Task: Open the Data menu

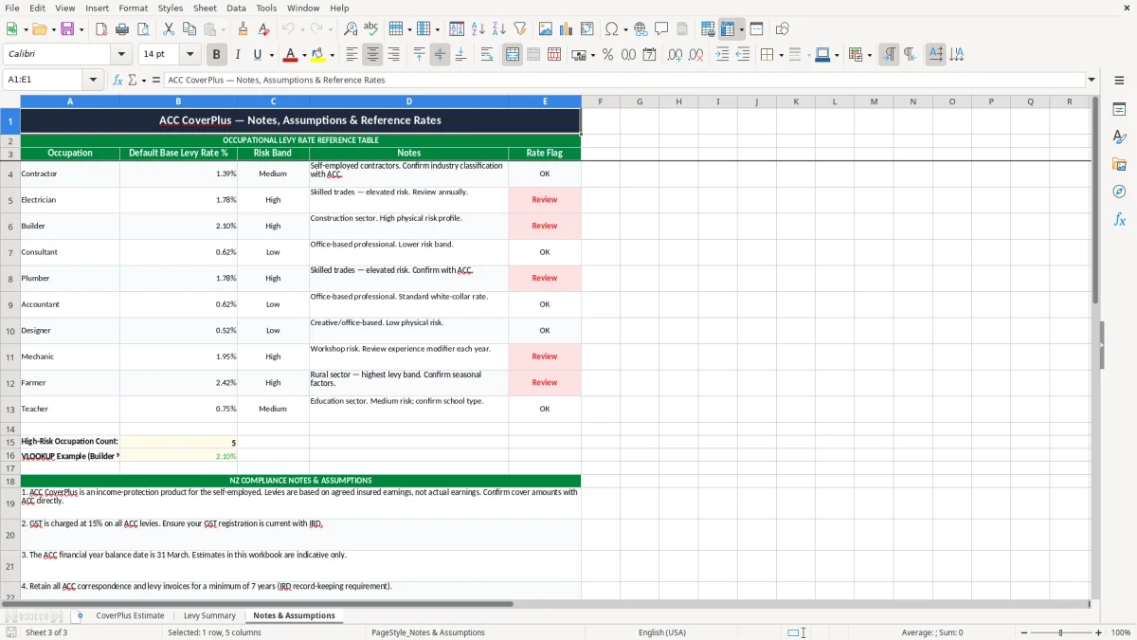Action: coord(236,8)
